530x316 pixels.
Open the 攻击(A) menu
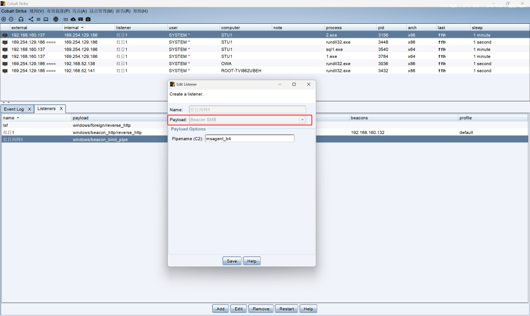click(79, 11)
